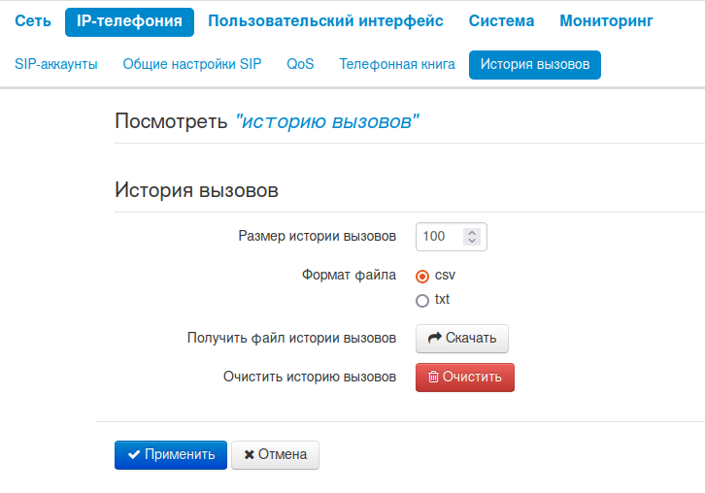Image resolution: width=705 pixels, height=493 pixels.
Task: Click the cross icon on Отмена
Action: pyautogui.click(x=250, y=454)
